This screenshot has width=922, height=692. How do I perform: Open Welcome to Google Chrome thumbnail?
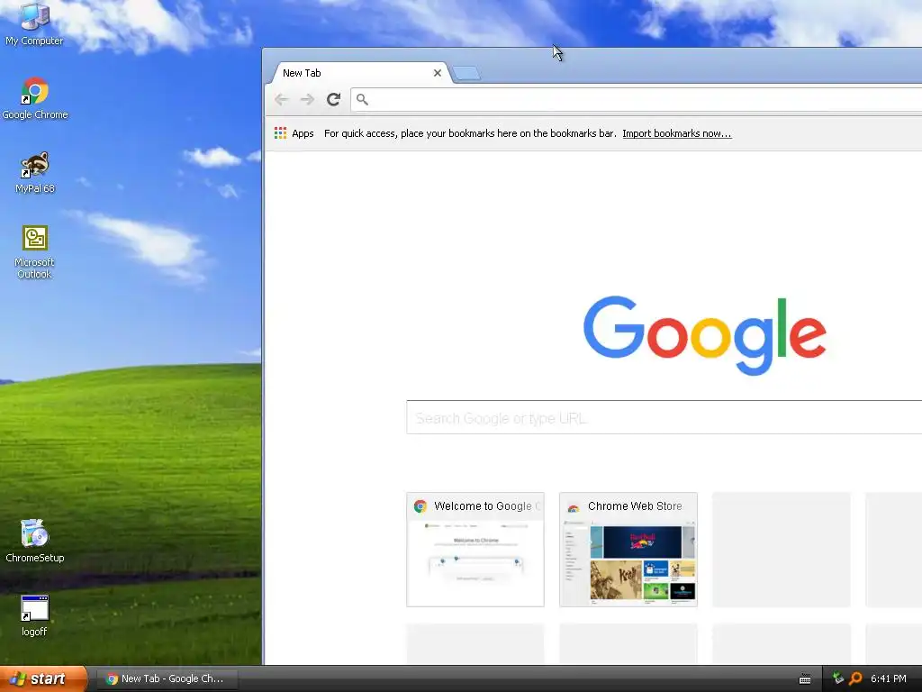pos(475,550)
